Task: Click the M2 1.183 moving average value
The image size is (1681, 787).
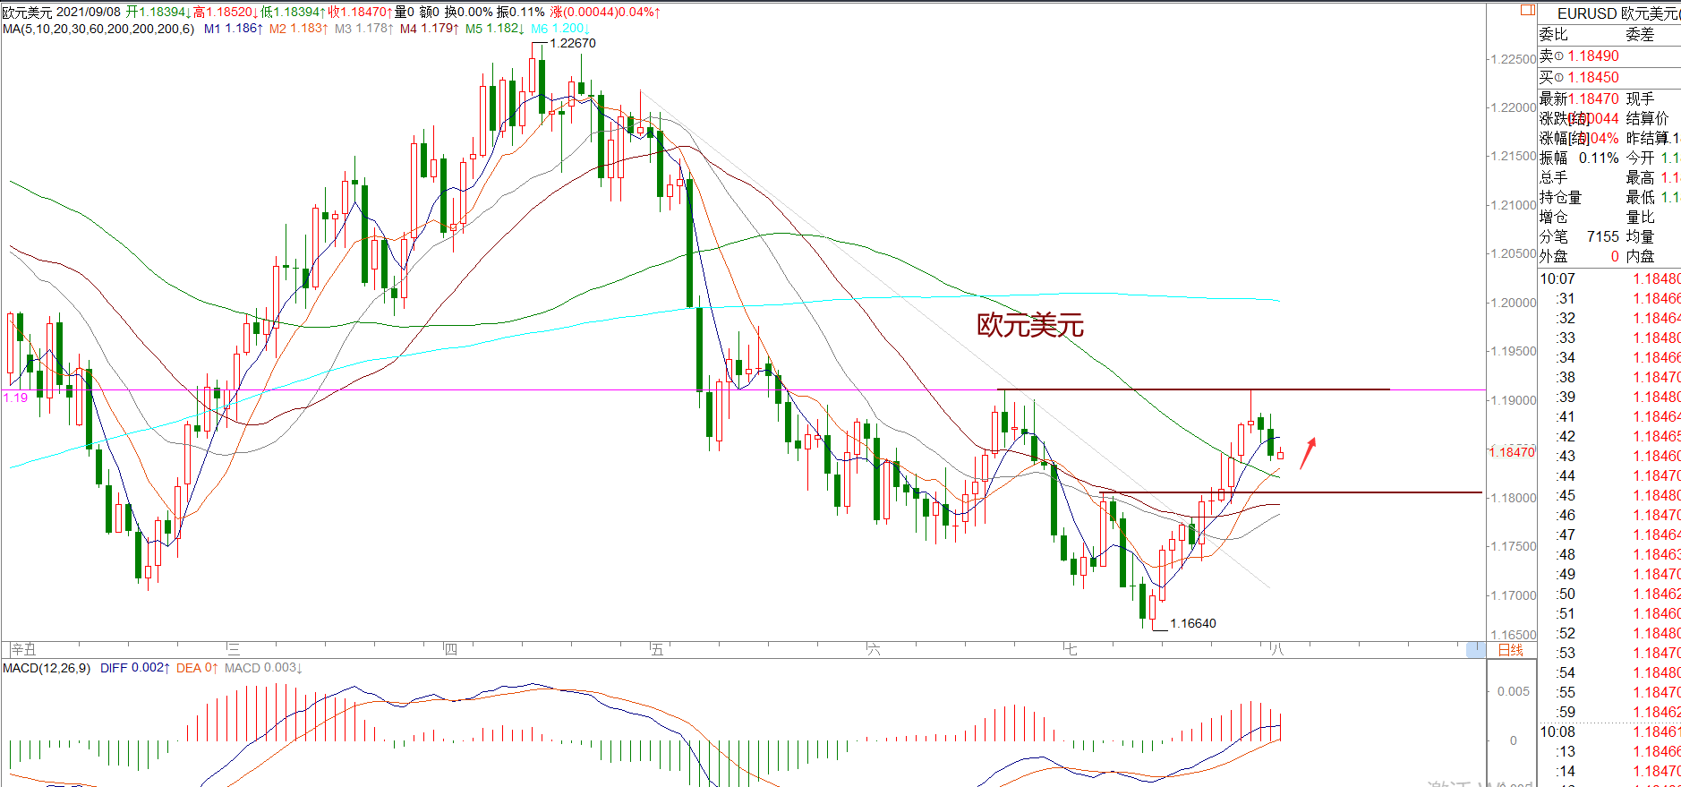Action: 298,29
